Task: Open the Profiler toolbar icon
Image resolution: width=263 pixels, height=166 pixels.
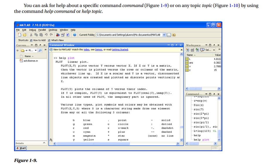Action: [x=68, y=35]
